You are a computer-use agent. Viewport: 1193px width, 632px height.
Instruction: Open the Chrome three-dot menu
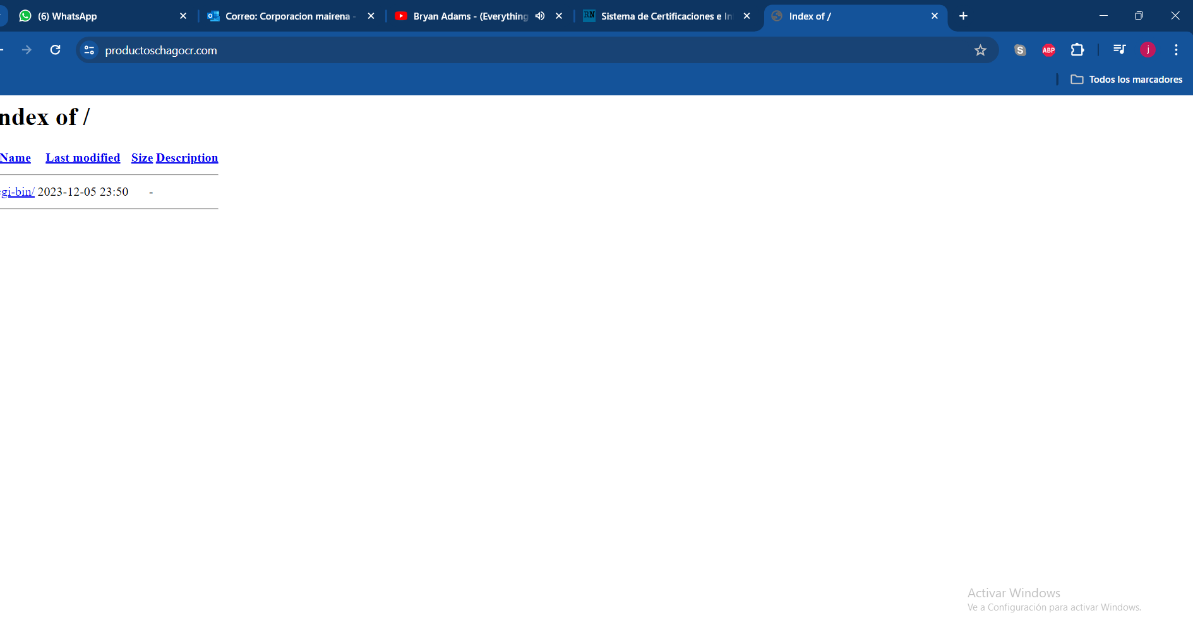(x=1175, y=50)
